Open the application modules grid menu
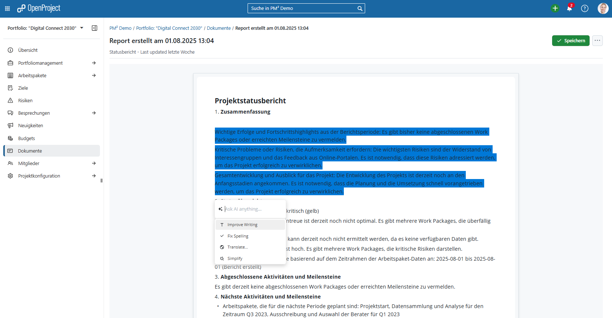This screenshot has height=318, width=612. (7, 8)
